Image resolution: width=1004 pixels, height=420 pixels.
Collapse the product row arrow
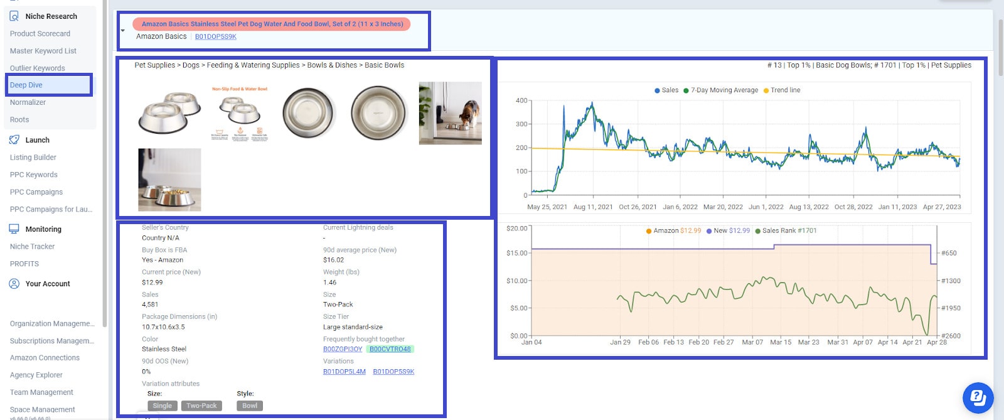[123, 30]
